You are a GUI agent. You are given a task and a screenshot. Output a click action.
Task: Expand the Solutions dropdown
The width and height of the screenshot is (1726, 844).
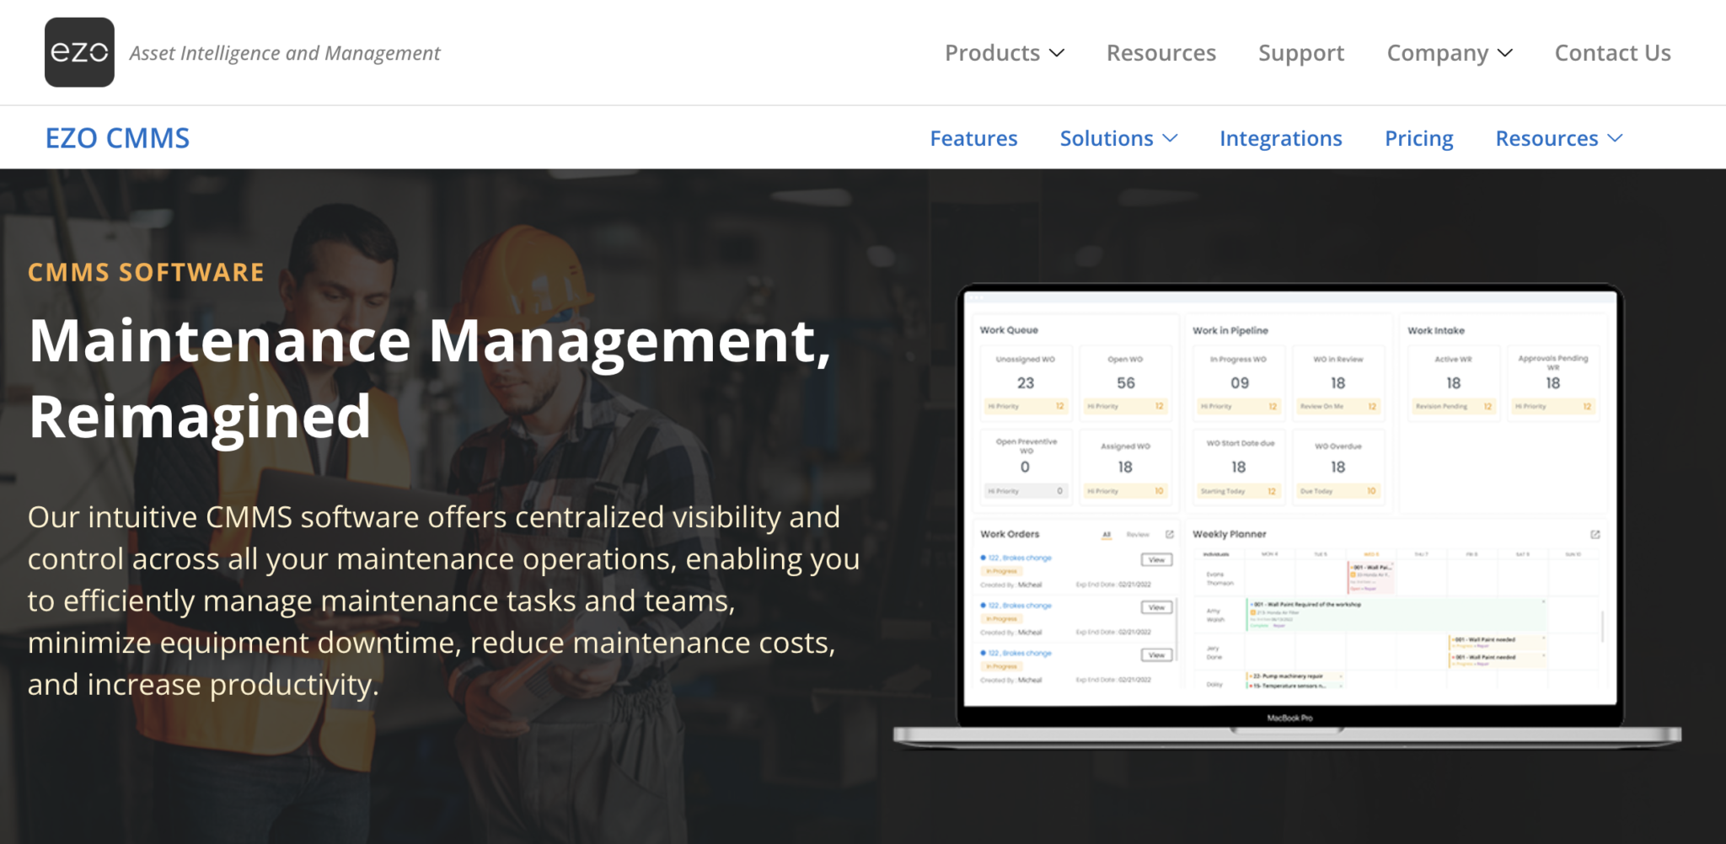click(x=1118, y=138)
